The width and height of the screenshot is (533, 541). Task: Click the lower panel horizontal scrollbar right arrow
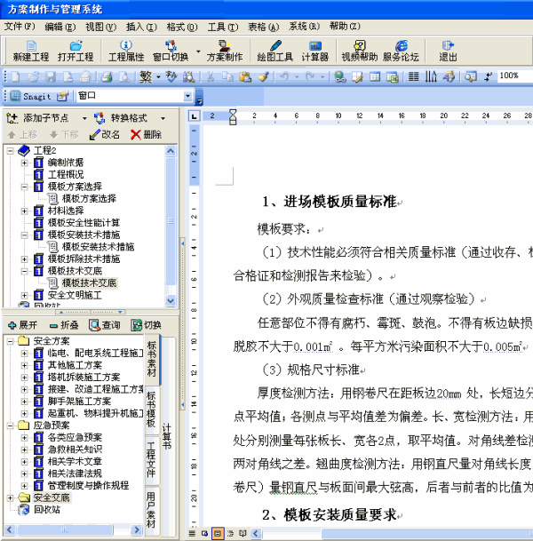coord(137,529)
